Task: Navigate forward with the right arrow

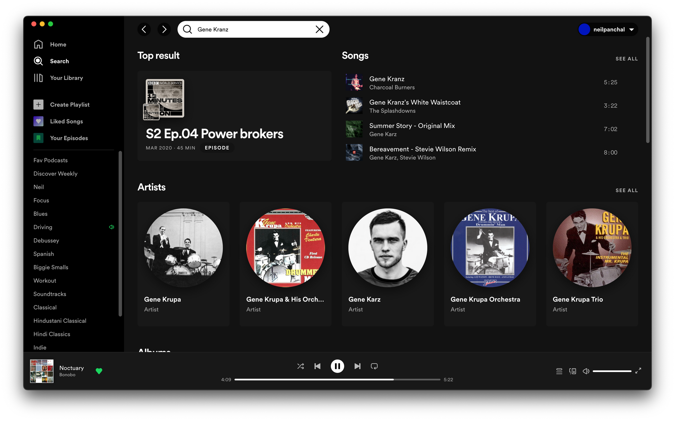Action: 164,29
